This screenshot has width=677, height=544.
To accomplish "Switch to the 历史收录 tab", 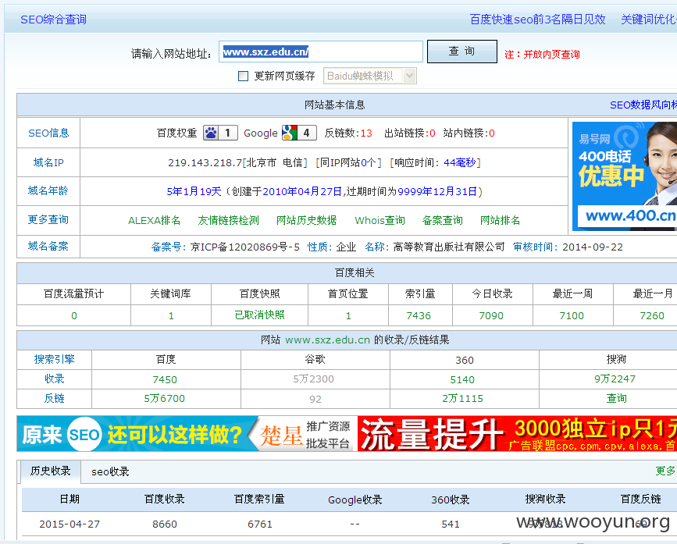I will point(51,471).
